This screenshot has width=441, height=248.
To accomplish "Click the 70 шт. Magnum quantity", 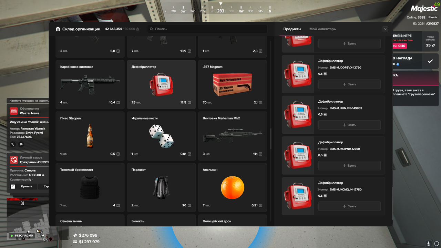I will tap(207, 103).
